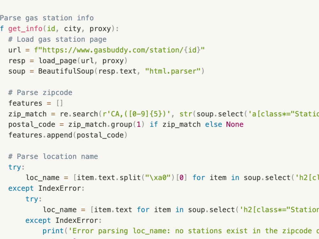Click the "\xa0" split string argument
Image resolution: width=319 pixels, height=239 pixels.
[158, 177]
